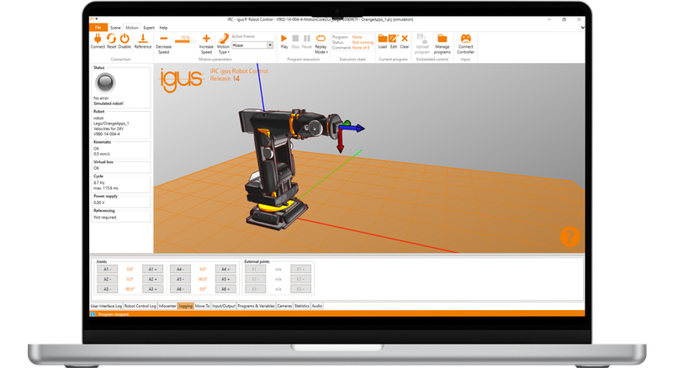Screen dimensions: 673x368
Task: Select the Motion ribbon tab
Action: click(132, 28)
